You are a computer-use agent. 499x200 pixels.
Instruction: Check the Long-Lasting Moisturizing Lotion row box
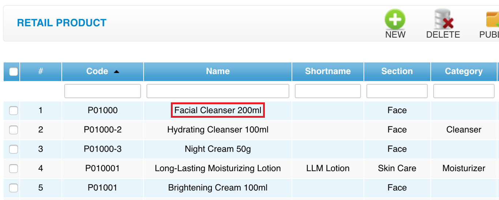coord(14,168)
